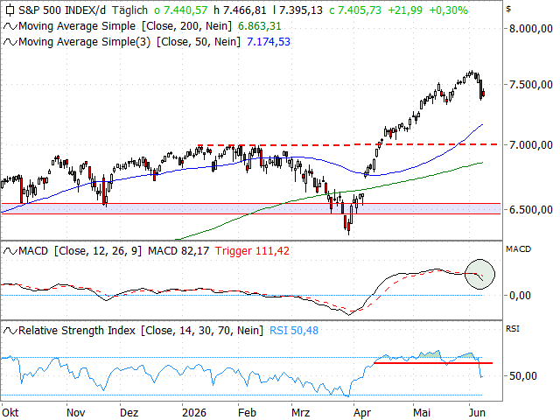Viewport: 560px width, 420px height.
Task: Click the Nov label on the time axis
Action: tap(76, 413)
